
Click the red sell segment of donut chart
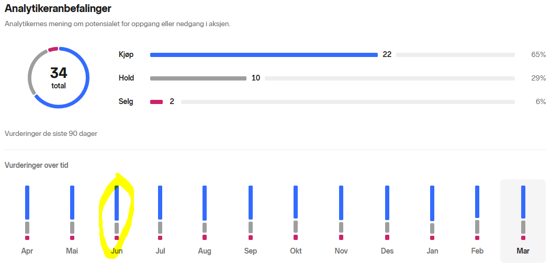(53, 49)
